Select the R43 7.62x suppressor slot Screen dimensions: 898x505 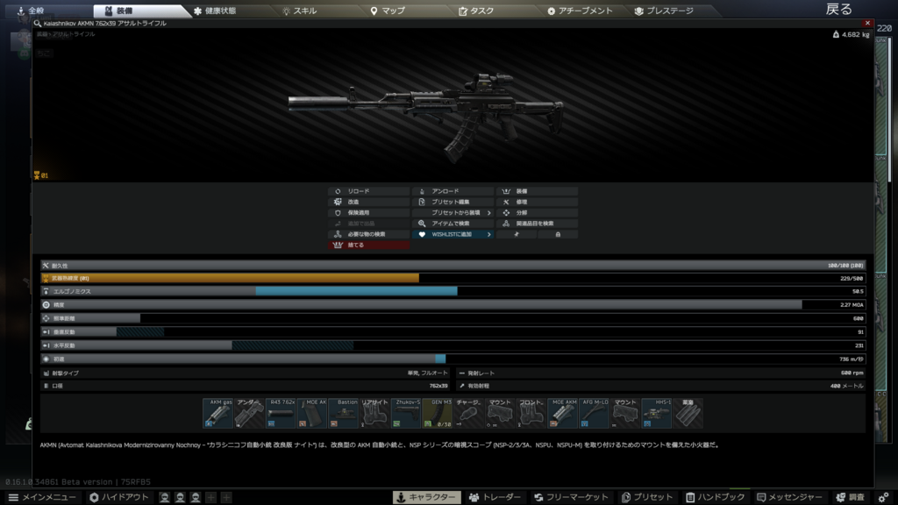tap(281, 414)
